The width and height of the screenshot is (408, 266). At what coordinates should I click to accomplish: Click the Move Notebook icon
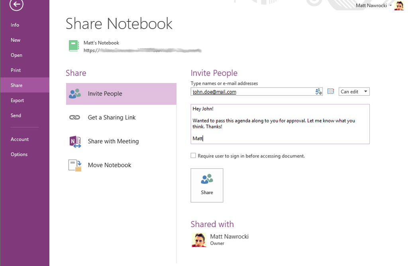tap(75, 165)
